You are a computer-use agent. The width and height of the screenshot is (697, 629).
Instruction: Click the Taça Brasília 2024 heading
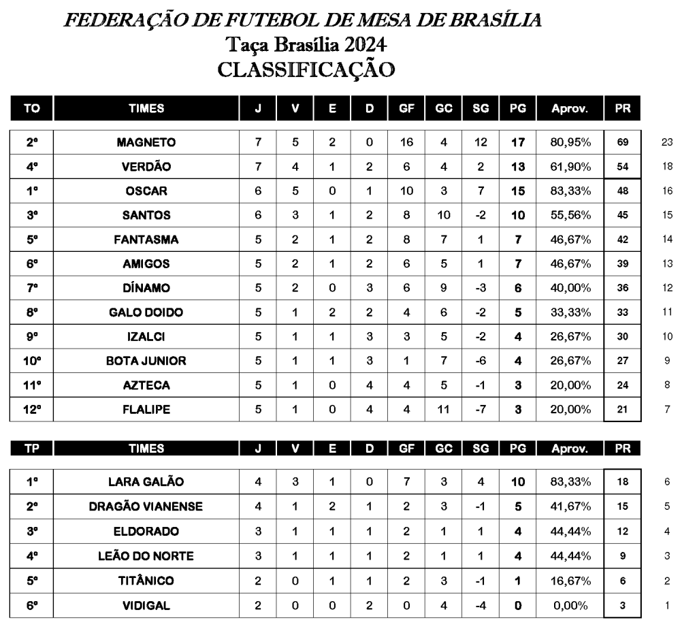point(308,45)
